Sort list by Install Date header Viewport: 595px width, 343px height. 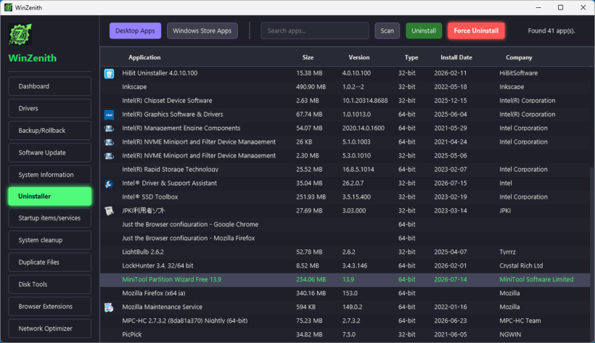(456, 57)
